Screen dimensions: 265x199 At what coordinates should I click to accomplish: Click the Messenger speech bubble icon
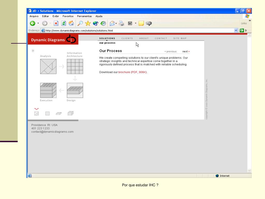(x=149, y=23)
